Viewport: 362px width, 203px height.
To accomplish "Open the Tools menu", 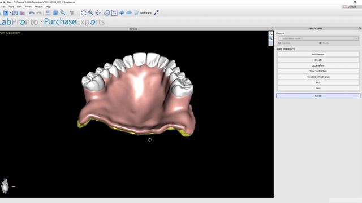I will click(x=11, y=7).
